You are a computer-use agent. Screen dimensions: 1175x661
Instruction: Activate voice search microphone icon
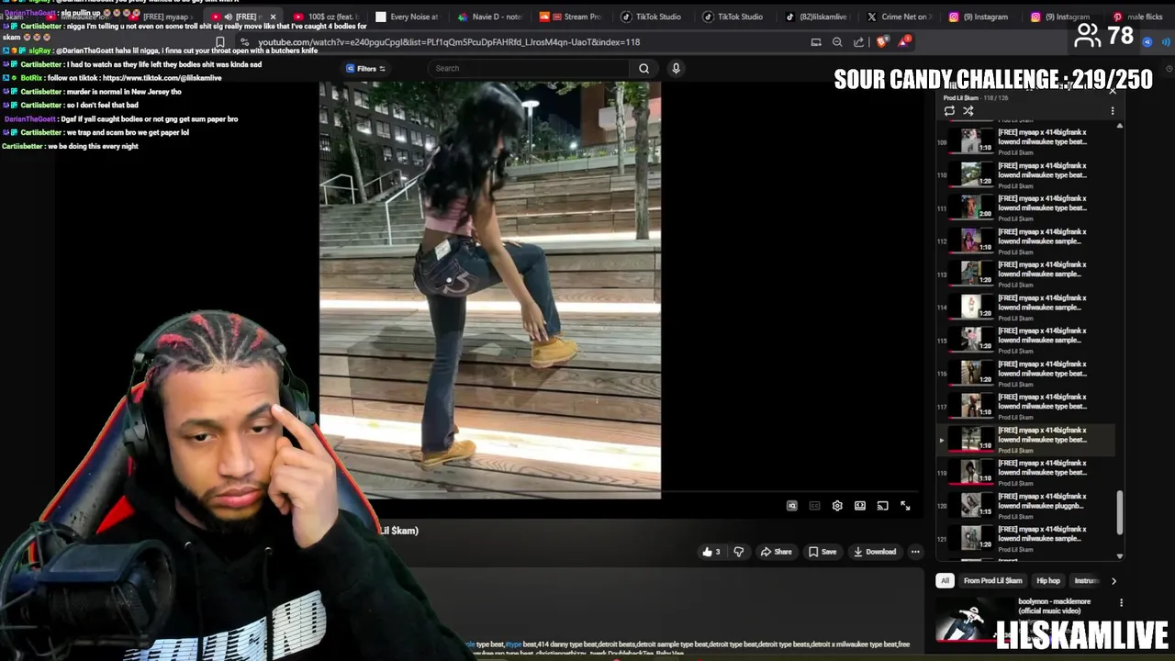(x=676, y=68)
